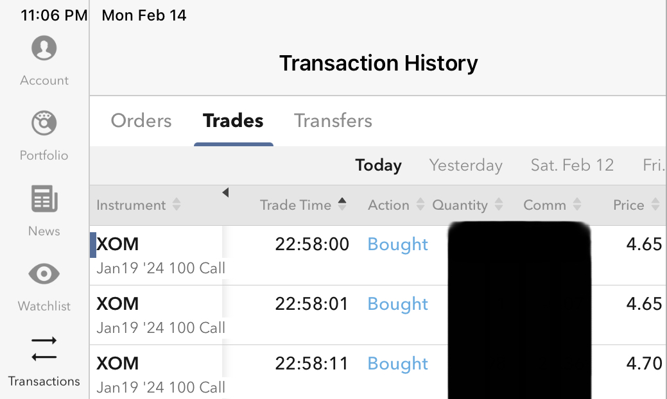Sort by Instrument column arrows
Screen dimensions: 667x399
coord(177,205)
